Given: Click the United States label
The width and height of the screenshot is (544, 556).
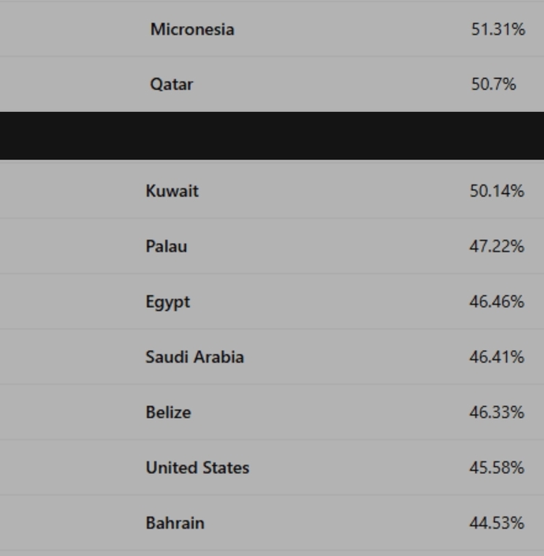Looking at the screenshot, I should (x=197, y=468).
